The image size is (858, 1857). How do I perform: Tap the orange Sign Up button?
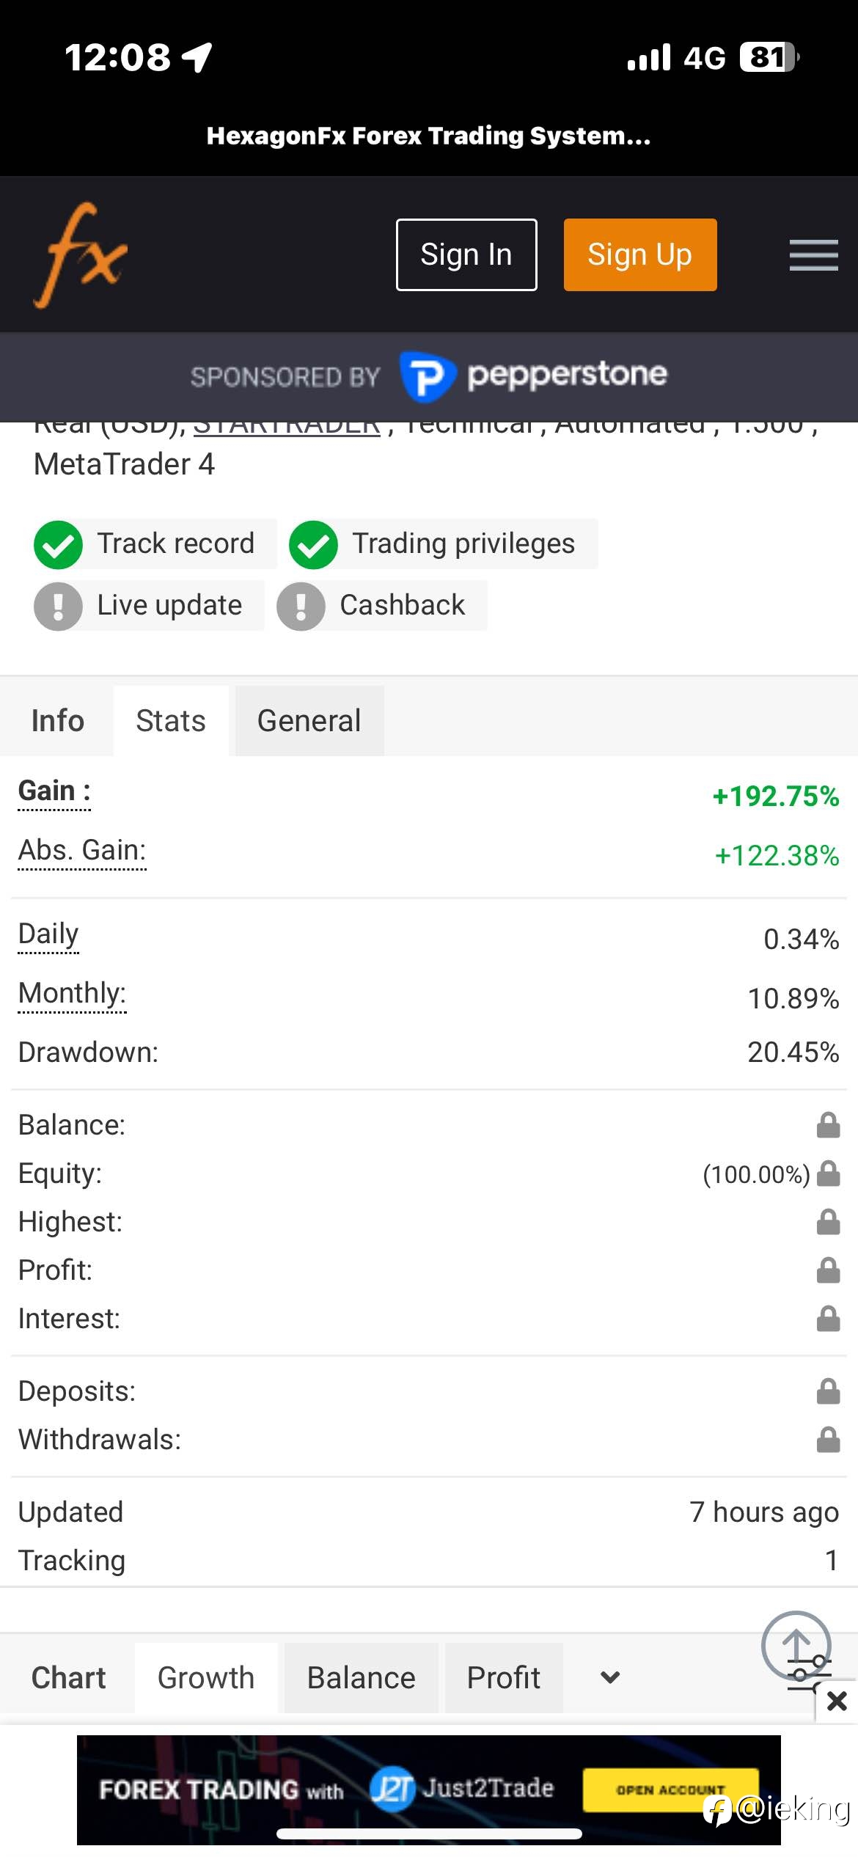(x=640, y=254)
